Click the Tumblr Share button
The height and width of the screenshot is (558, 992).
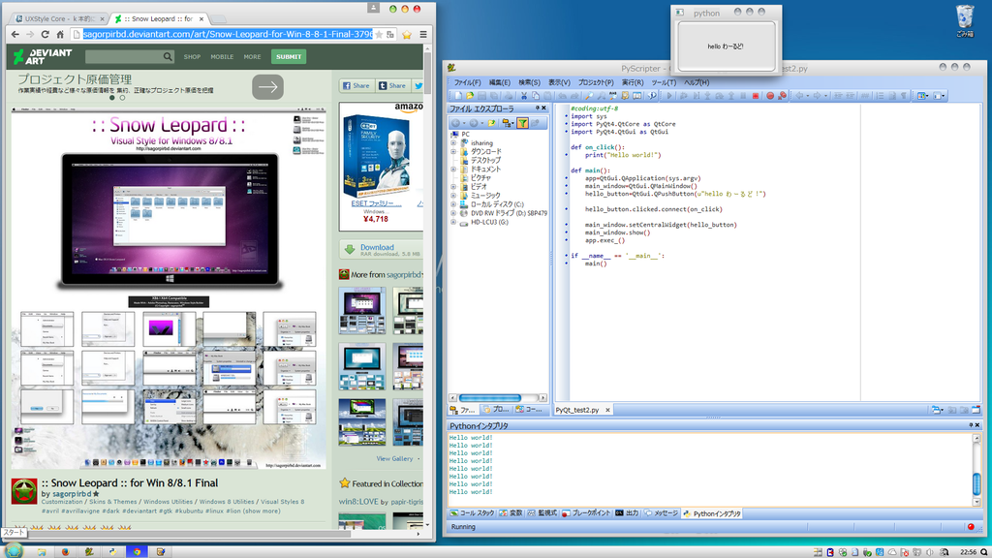click(392, 85)
